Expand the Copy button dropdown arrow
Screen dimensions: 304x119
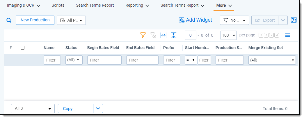click(x=98, y=109)
